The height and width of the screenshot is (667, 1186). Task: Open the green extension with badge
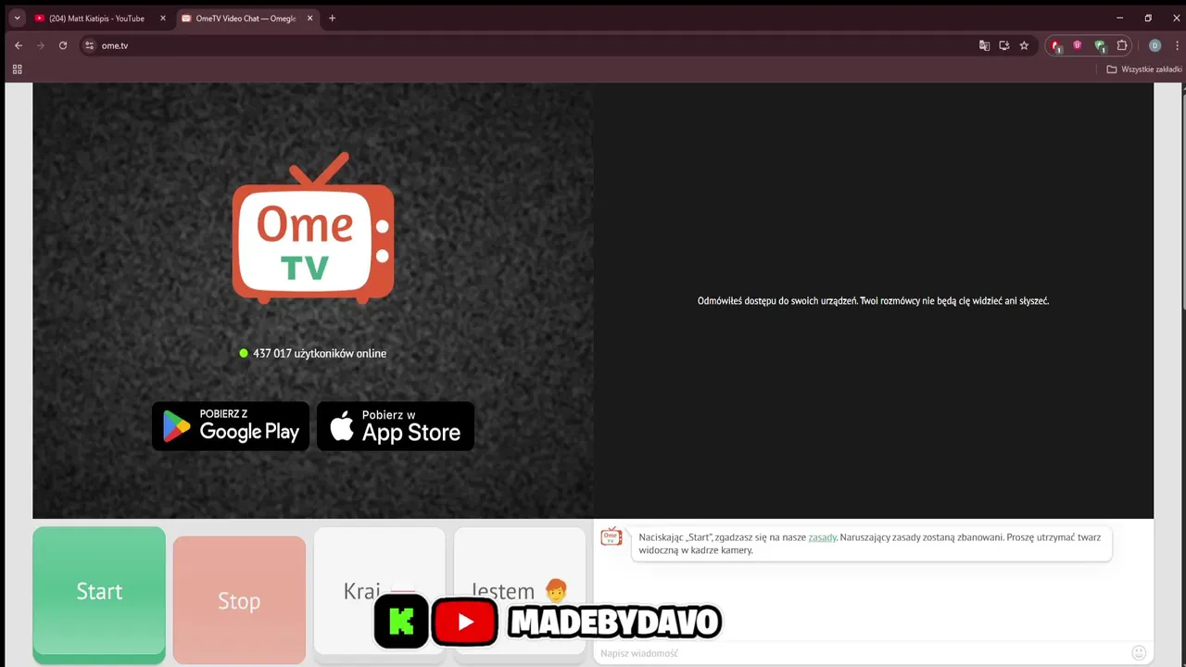coord(1100,45)
